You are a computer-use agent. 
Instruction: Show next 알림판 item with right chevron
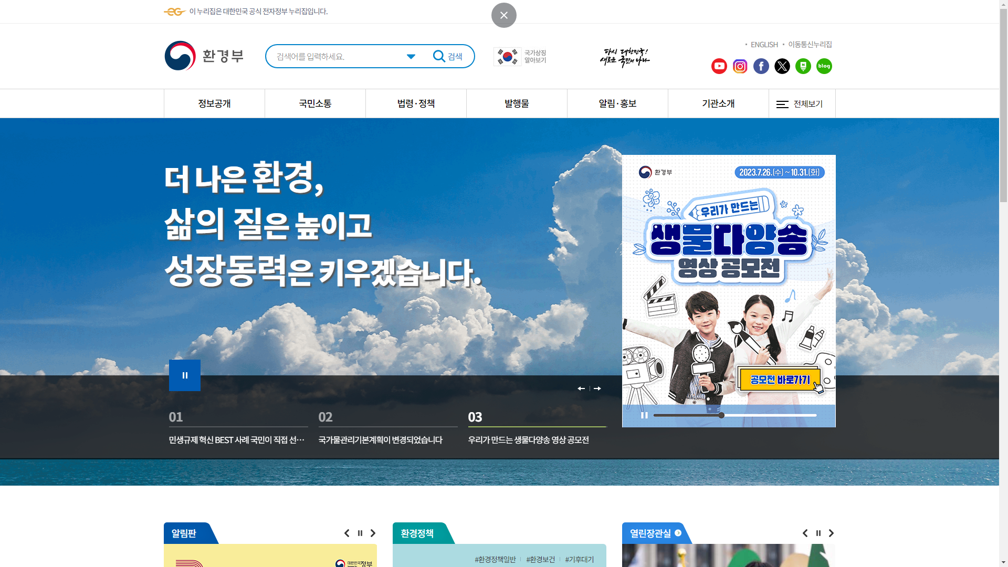point(373,533)
